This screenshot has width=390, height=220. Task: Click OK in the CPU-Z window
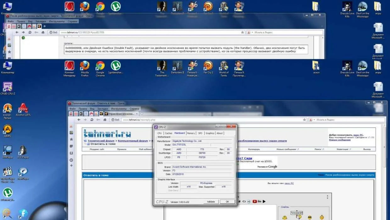pyautogui.click(x=227, y=202)
